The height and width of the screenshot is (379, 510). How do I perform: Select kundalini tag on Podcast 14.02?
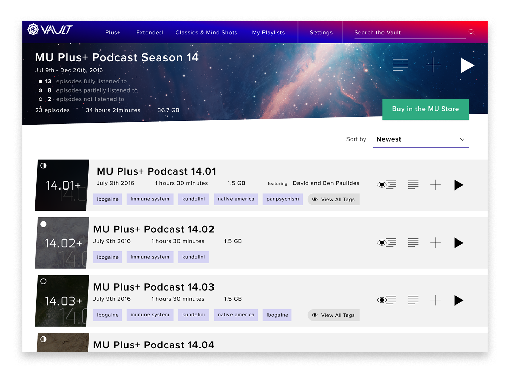pyautogui.click(x=193, y=257)
